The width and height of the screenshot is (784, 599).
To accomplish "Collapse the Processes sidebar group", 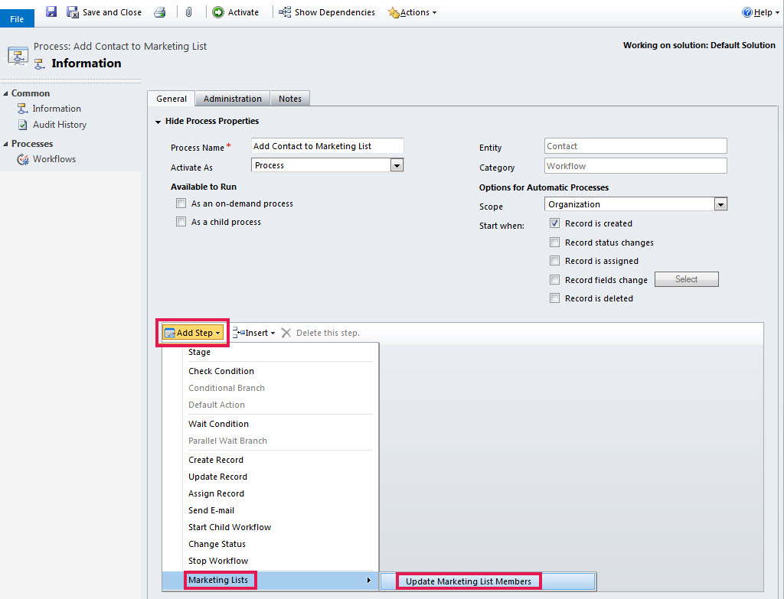I will click(x=5, y=144).
